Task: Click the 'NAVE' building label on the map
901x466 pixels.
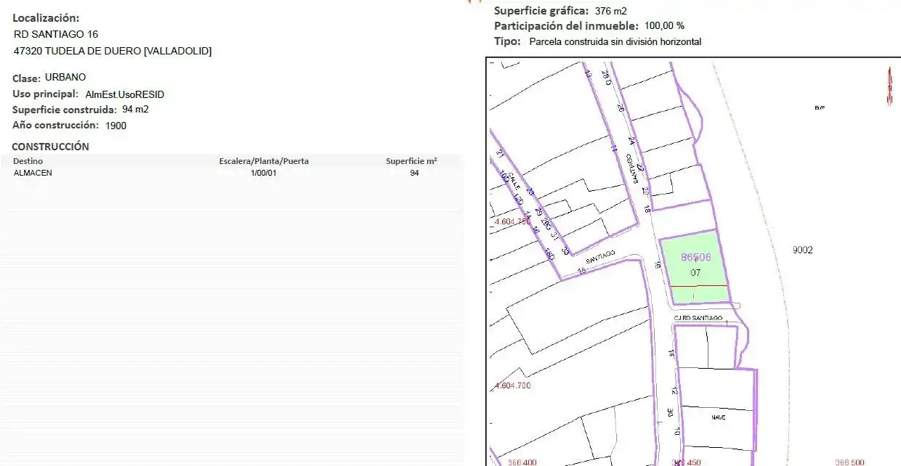Action: [x=719, y=418]
